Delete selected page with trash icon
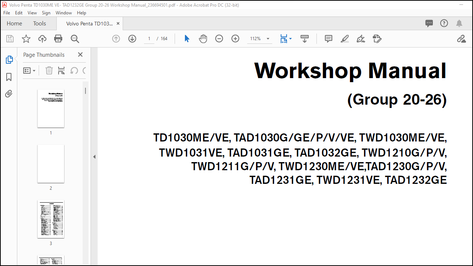This screenshot has width=473, height=266. point(49,70)
